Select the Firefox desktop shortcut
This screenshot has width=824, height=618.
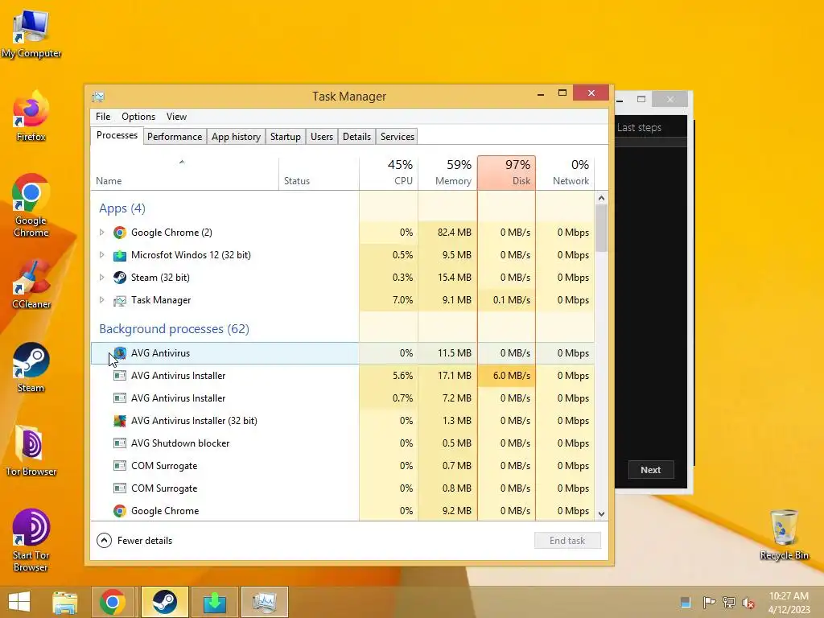[x=31, y=116]
